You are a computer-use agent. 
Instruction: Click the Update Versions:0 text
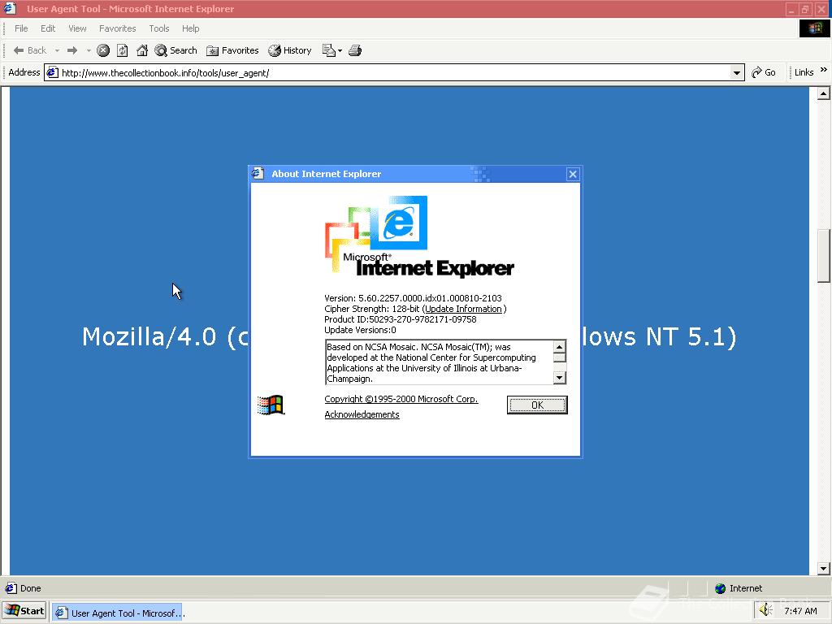point(360,330)
